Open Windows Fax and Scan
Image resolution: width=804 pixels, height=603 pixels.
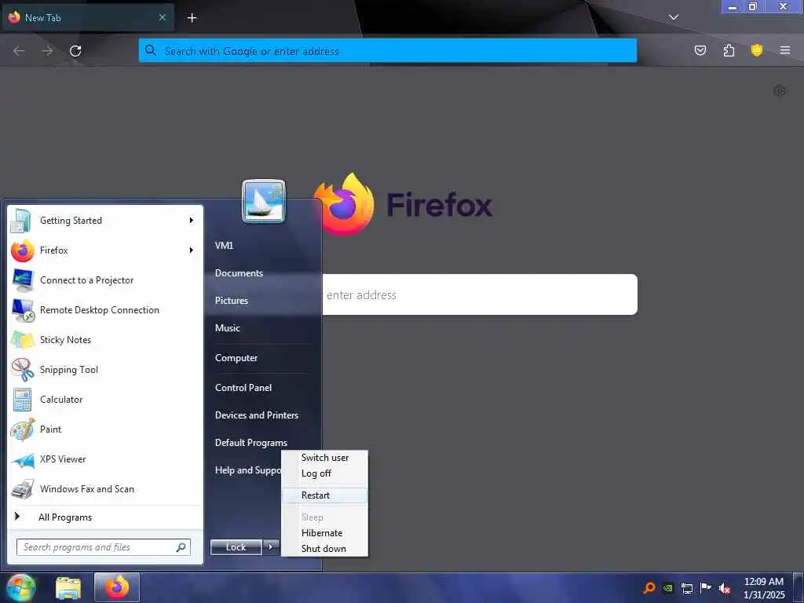(x=105, y=488)
